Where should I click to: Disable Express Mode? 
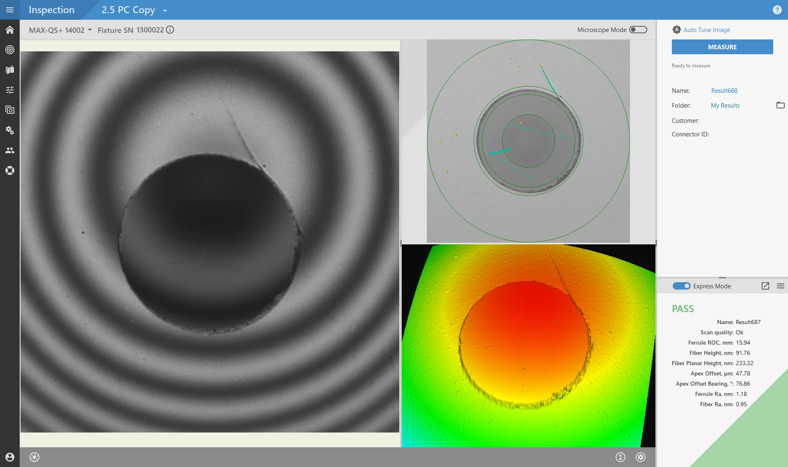point(681,286)
